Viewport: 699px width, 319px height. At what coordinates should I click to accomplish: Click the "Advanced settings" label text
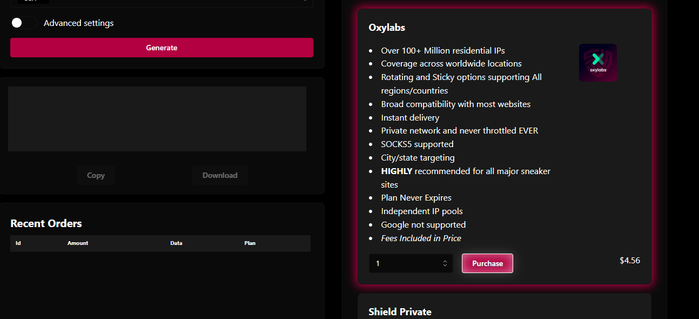click(79, 23)
